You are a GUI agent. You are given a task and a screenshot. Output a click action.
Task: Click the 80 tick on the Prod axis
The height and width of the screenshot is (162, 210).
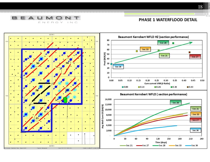point(108,40)
